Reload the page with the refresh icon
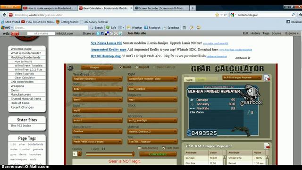This screenshot has height=170, width=302. point(225,15)
